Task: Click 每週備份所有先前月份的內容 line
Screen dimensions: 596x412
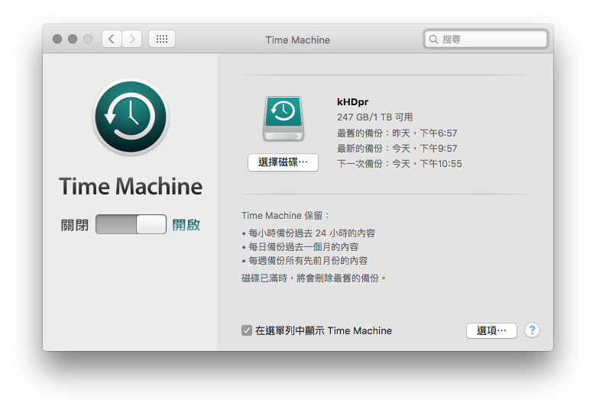Action: click(x=305, y=261)
